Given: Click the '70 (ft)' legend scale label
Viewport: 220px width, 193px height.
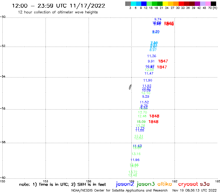Looking at the screenshot, I should click(213, 8).
